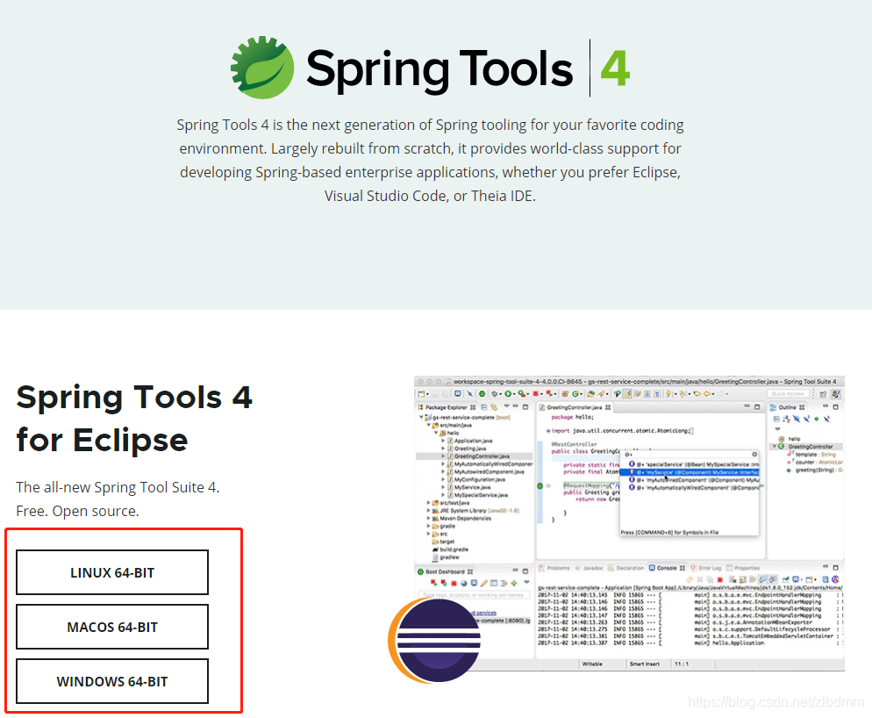Click the green Spring gear leaf logo

262,68
